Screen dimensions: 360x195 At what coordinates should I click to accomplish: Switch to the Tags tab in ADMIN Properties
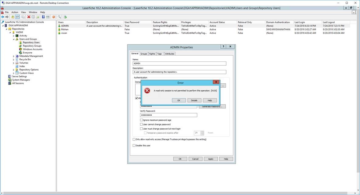(159, 54)
